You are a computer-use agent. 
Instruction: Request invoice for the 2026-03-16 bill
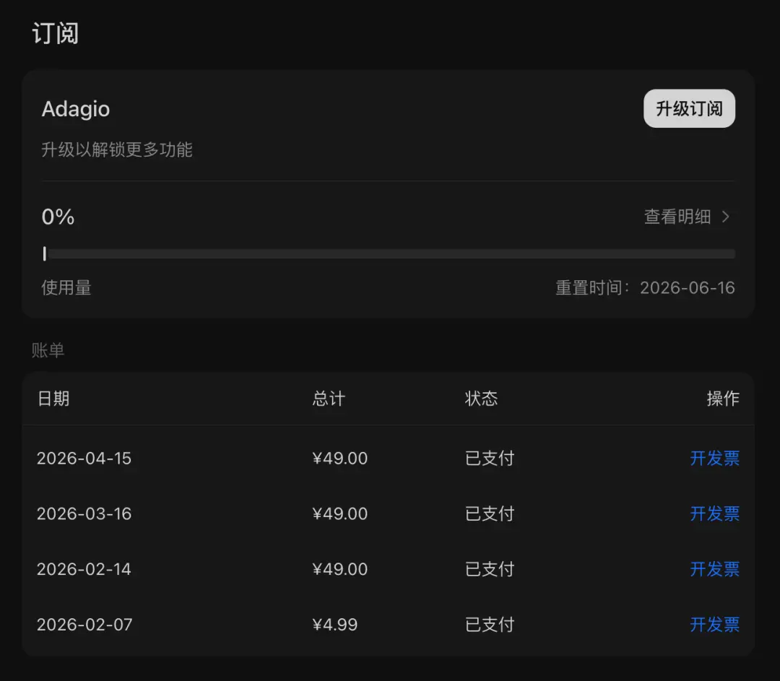[x=714, y=513]
